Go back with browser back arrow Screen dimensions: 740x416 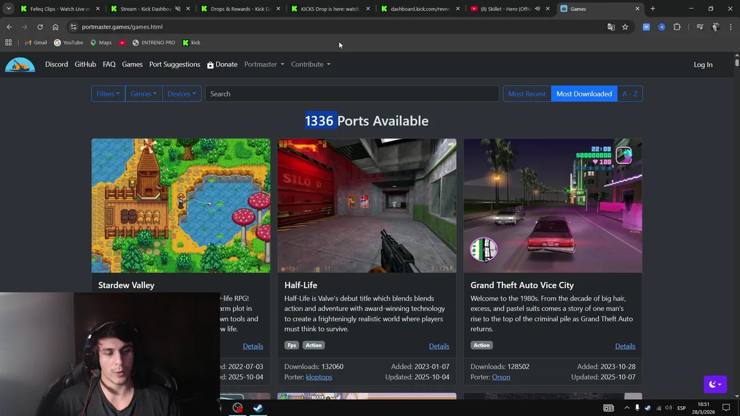pyautogui.click(x=9, y=27)
